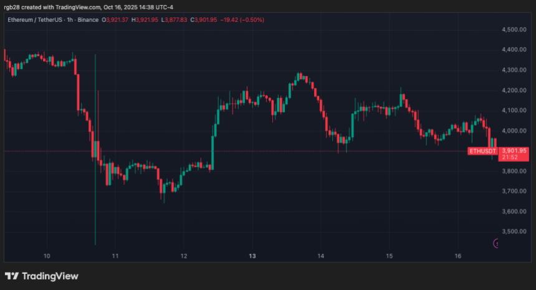This screenshot has width=536, height=290.
Task: Click date label 16 on time axis
Action: pos(457,256)
